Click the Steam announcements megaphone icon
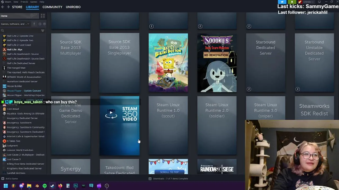Screen dimensions: 339x190 click(x=282, y=2)
